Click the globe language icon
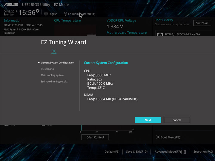The height and width of the screenshot is (161, 215). click(46, 14)
